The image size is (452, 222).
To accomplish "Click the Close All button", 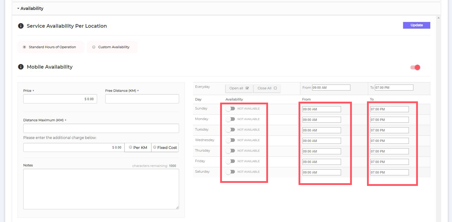I will 267,88.
